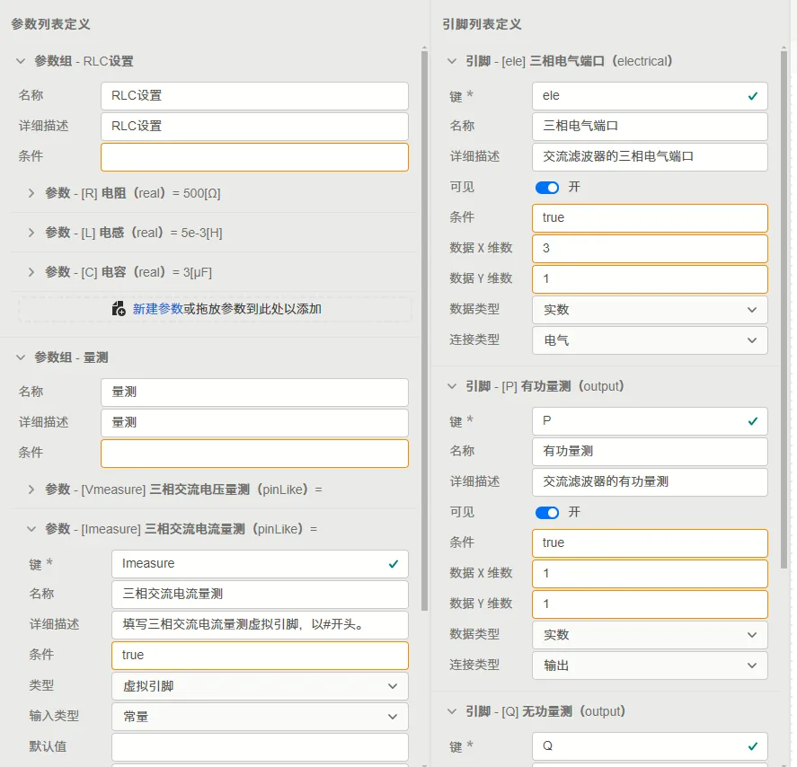Collapse the RLC设置 parameter group chevron
The width and height of the screenshot is (797, 767).
coord(21,61)
